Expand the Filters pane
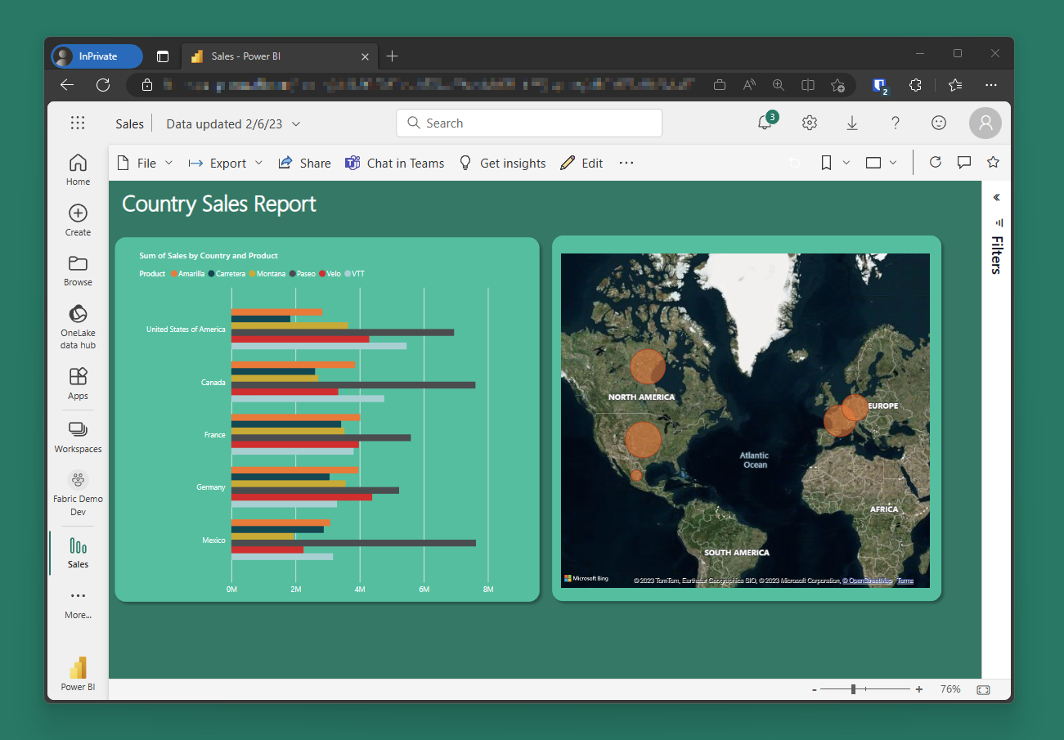 [x=996, y=198]
